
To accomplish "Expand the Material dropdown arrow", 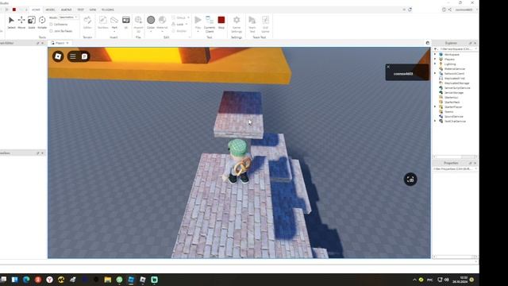I will [x=162, y=31].
